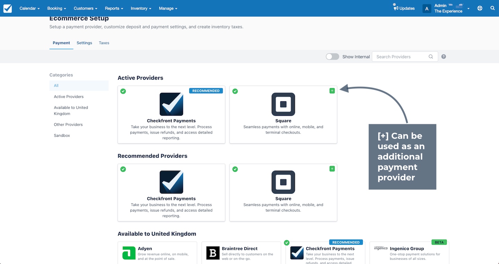Screen dimensions: 499x264
Task: Click RECOMMENDED badge on Active Checkfront Payments card
Action: 206,91
